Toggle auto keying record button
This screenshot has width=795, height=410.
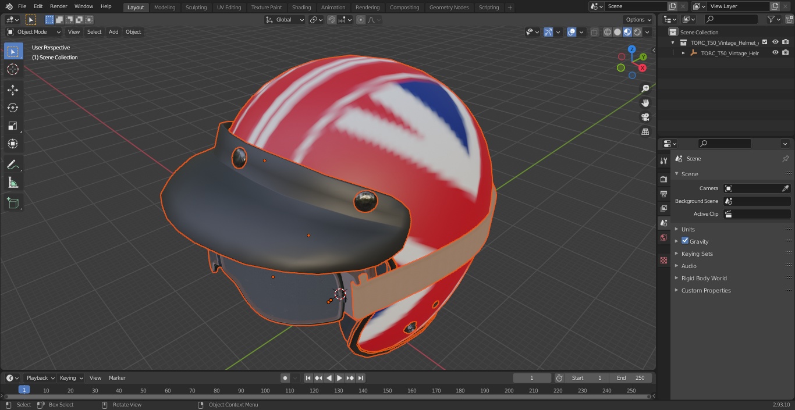click(285, 378)
